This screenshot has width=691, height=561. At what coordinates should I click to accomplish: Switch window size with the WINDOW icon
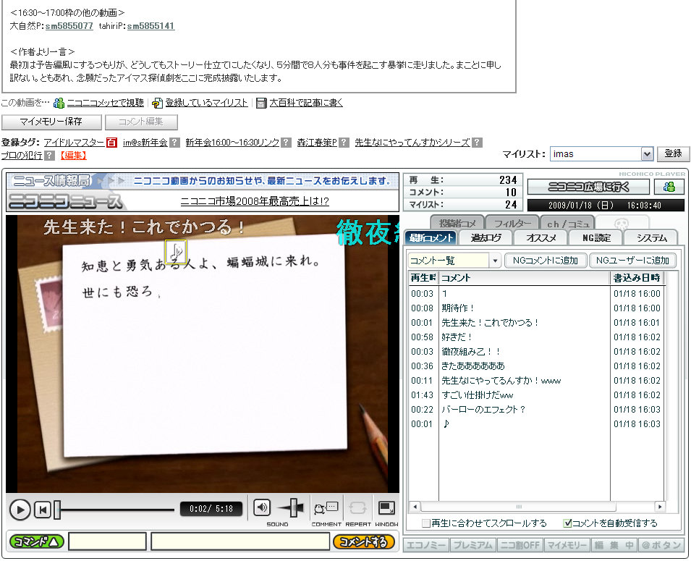pos(386,508)
